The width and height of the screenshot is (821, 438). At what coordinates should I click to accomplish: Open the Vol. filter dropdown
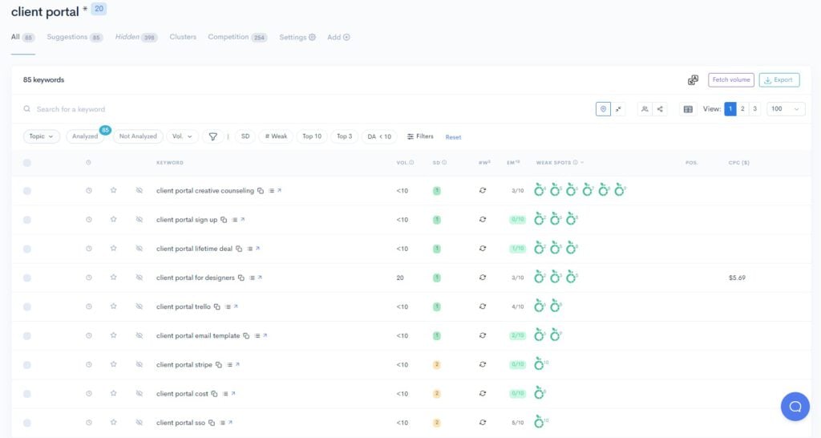point(182,136)
